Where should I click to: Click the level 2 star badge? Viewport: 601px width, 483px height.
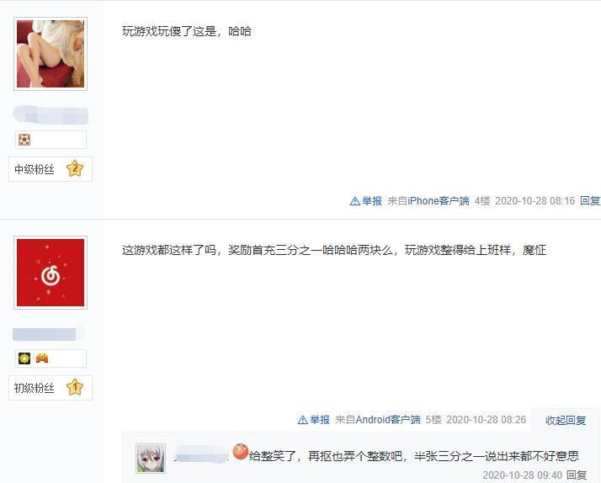75,168
